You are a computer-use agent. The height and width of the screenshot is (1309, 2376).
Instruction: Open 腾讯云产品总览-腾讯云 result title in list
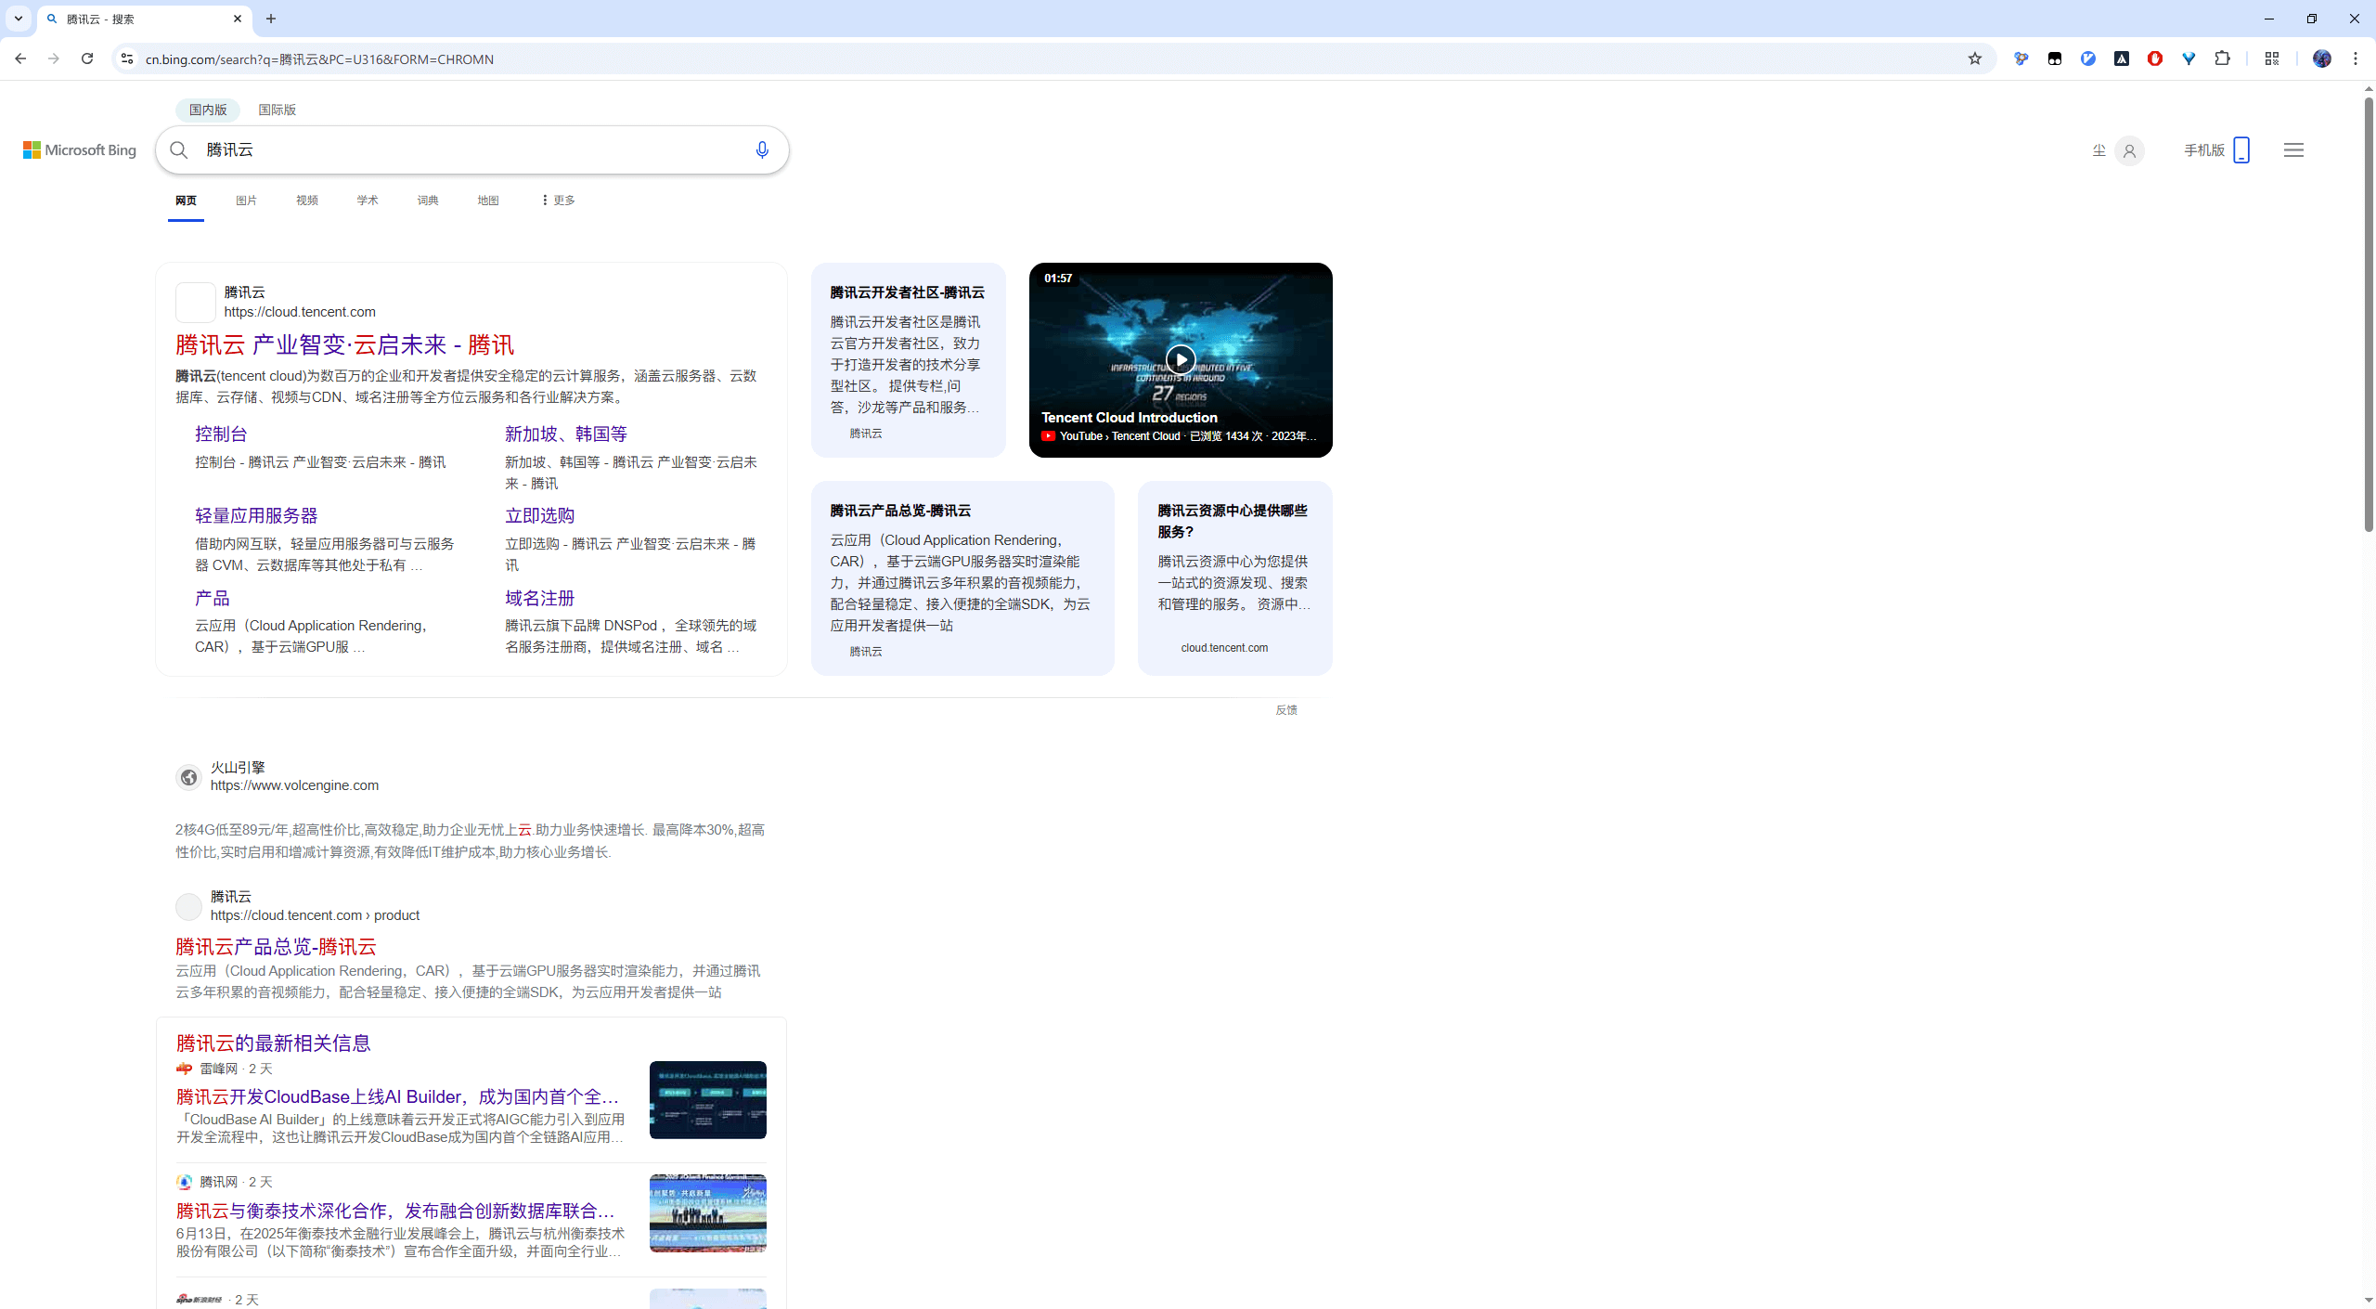click(x=277, y=947)
